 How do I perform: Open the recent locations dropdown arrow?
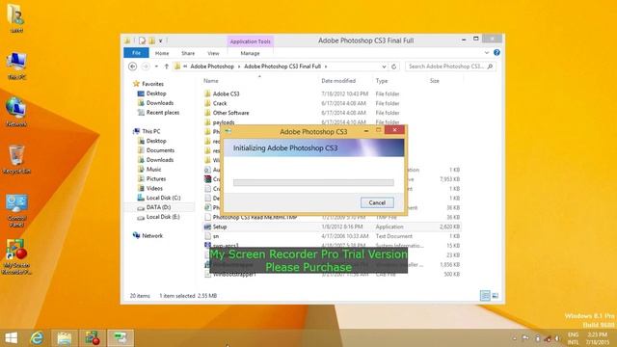pyautogui.click(x=156, y=67)
